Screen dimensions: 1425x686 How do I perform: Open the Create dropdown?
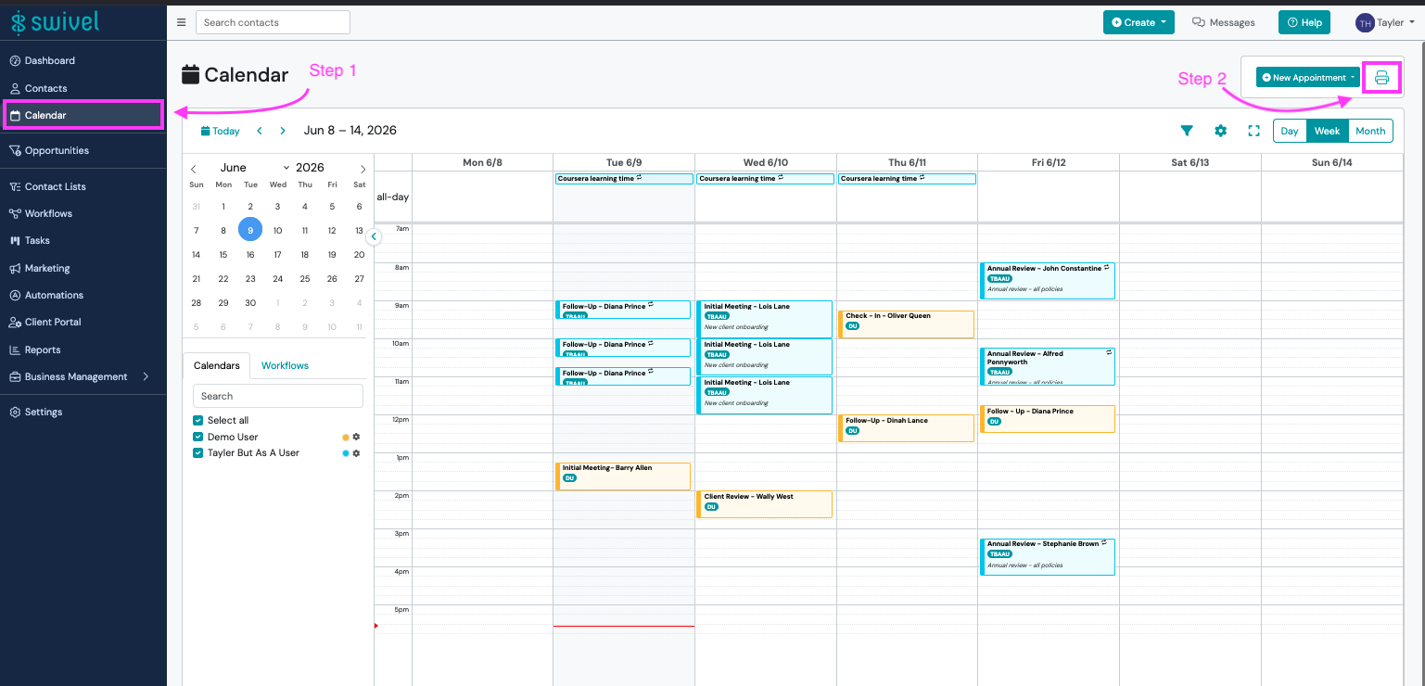[1139, 22]
